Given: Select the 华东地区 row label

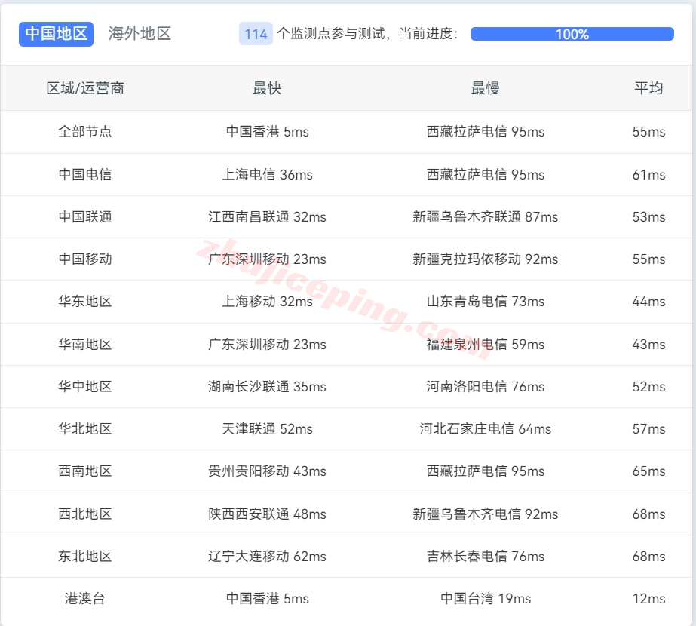Looking at the screenshot, I should 85,302.
